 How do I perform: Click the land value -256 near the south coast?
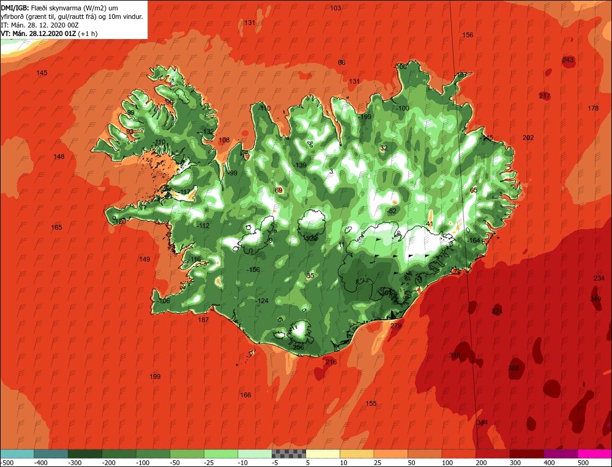tap(297, 347)
